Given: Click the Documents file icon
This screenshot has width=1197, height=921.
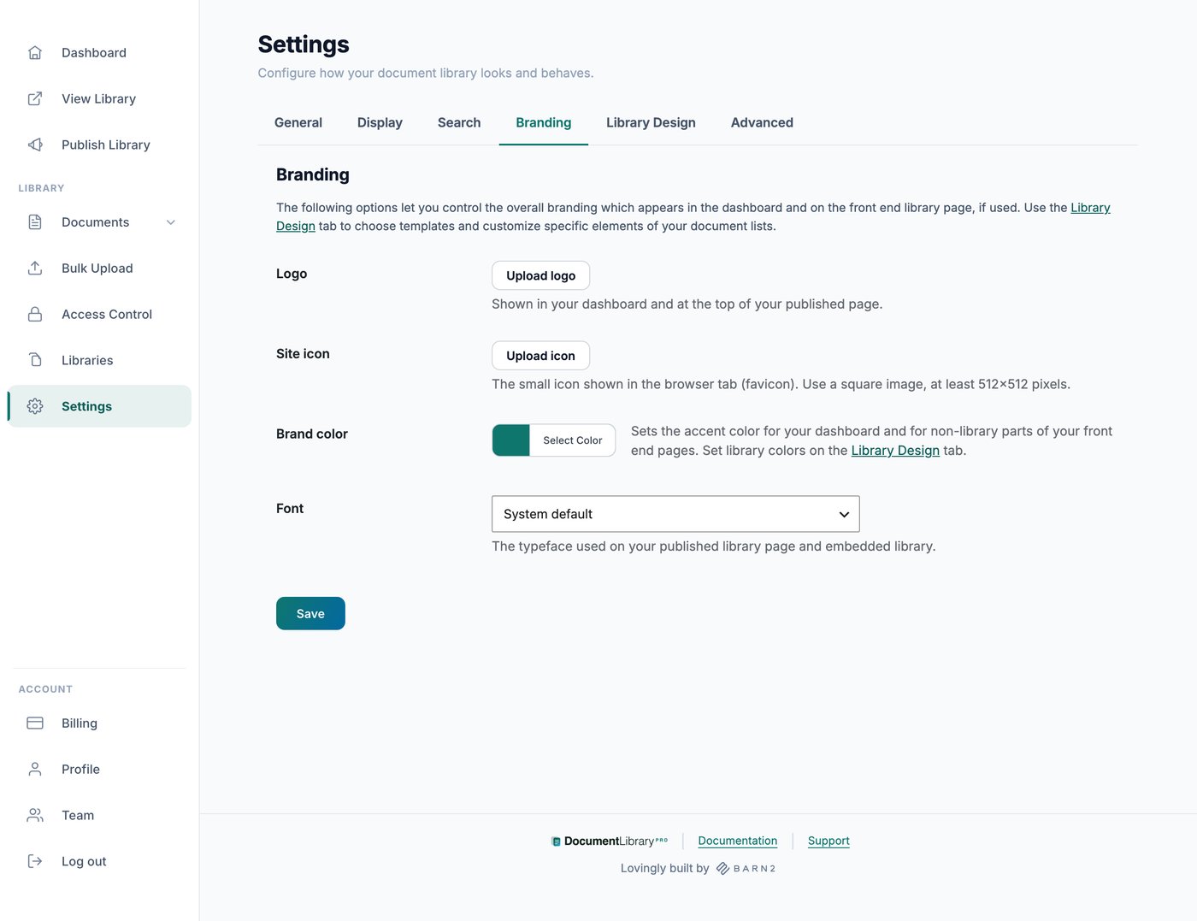Looking at the screenshot, I should [35, 222].
